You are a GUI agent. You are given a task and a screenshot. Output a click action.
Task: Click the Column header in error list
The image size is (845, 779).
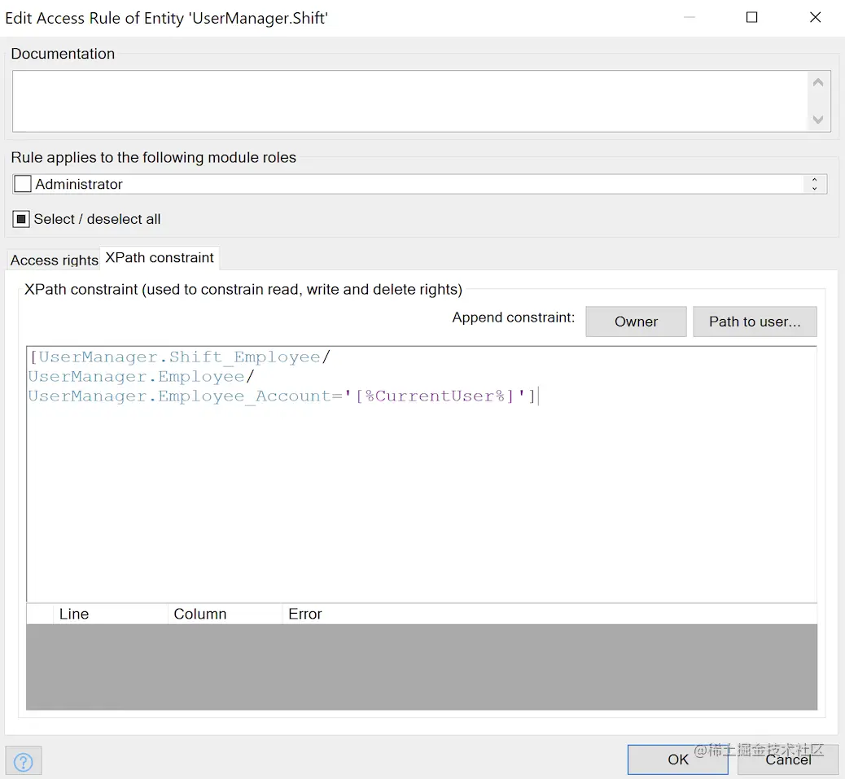[225, 614]
